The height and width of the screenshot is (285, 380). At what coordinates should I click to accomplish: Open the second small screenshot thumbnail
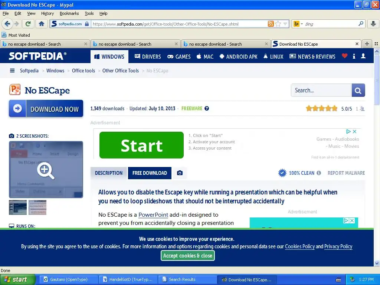[x=37, y=207]
